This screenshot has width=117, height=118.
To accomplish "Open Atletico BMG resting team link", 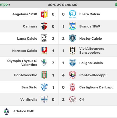I will (24, 111).
